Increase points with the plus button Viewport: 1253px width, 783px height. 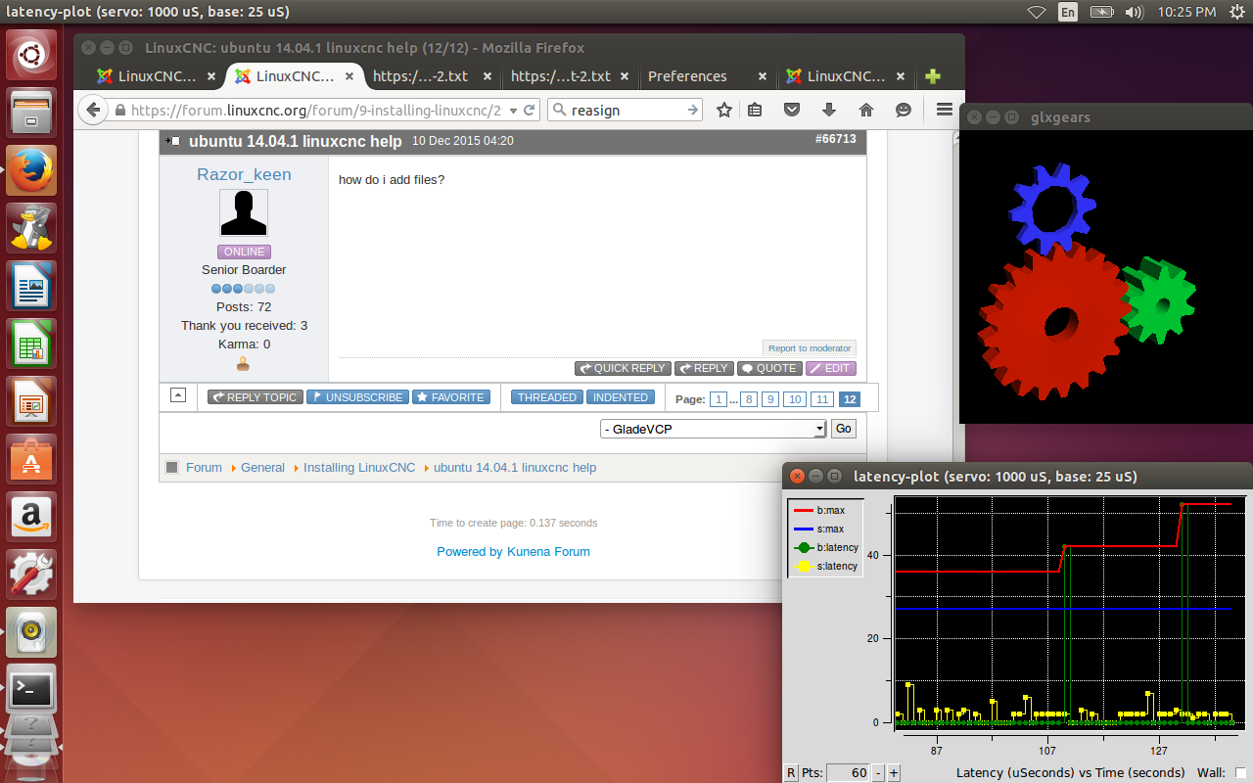point(894,773)
